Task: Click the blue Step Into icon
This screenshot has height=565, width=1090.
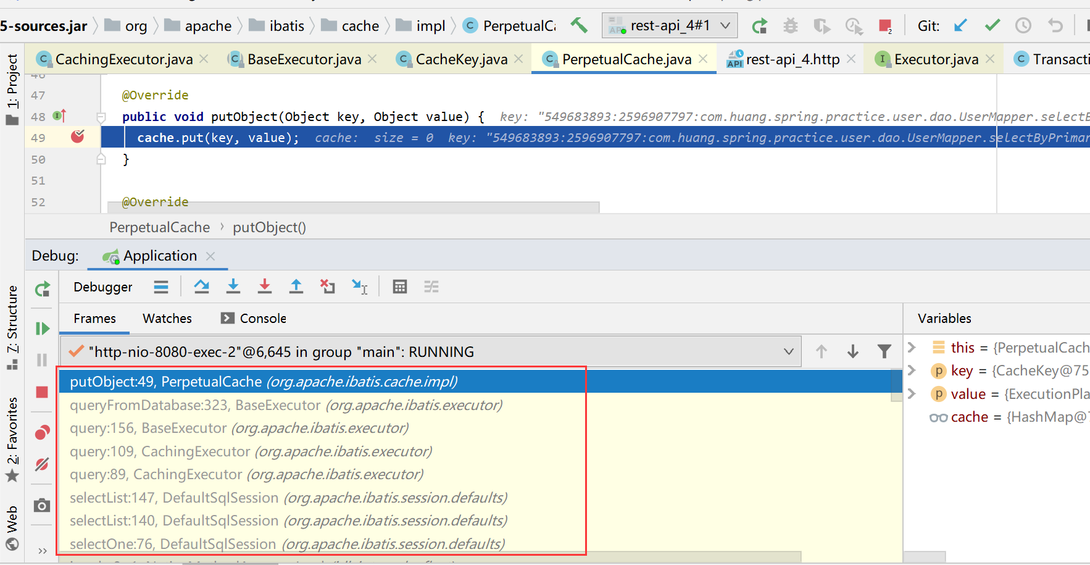Action: coord(233,287)
